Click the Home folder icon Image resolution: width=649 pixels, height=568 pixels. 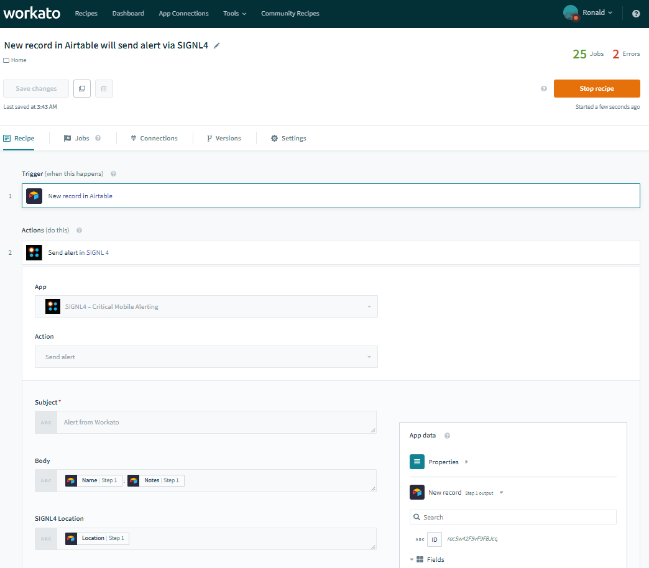pyautogui.click(x=6, y=60)
